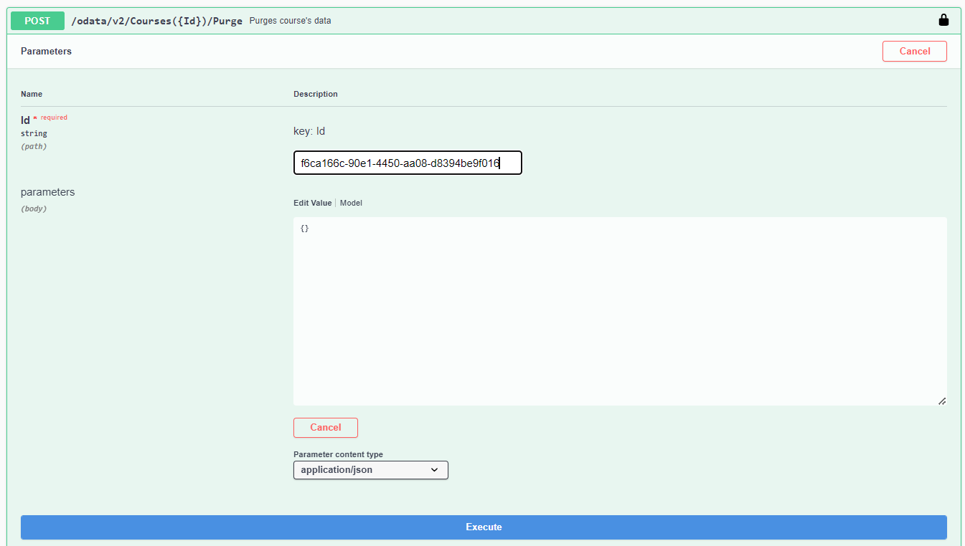Click the Parameters section heading
965x546 pixels.
(46, 52)
